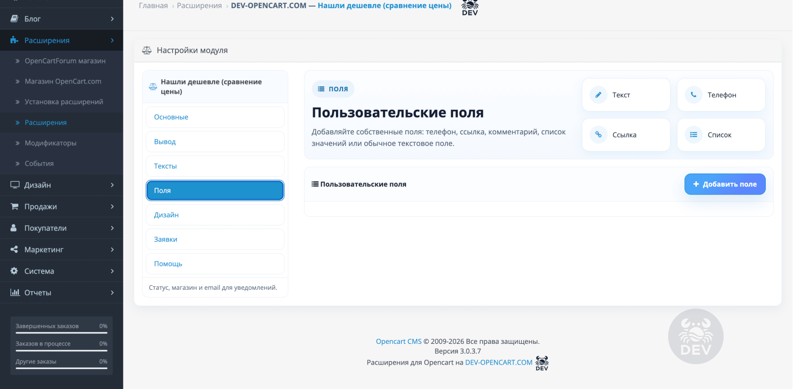793x389 pixels.
Task: Click the Пользовательские поля main heading
Action: click(x=397, y=113)
